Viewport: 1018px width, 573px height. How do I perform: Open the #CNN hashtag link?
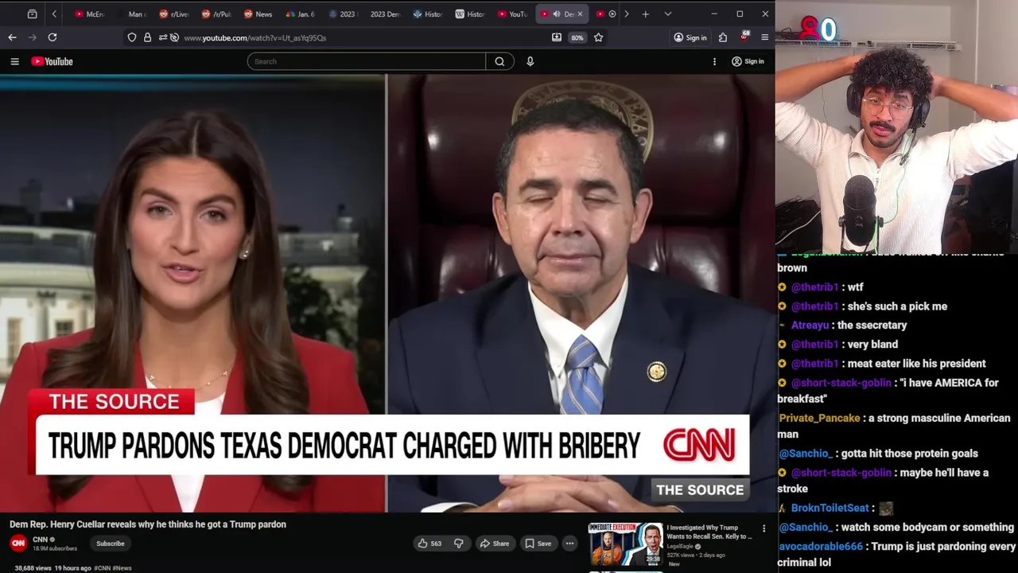pos(102,568)
